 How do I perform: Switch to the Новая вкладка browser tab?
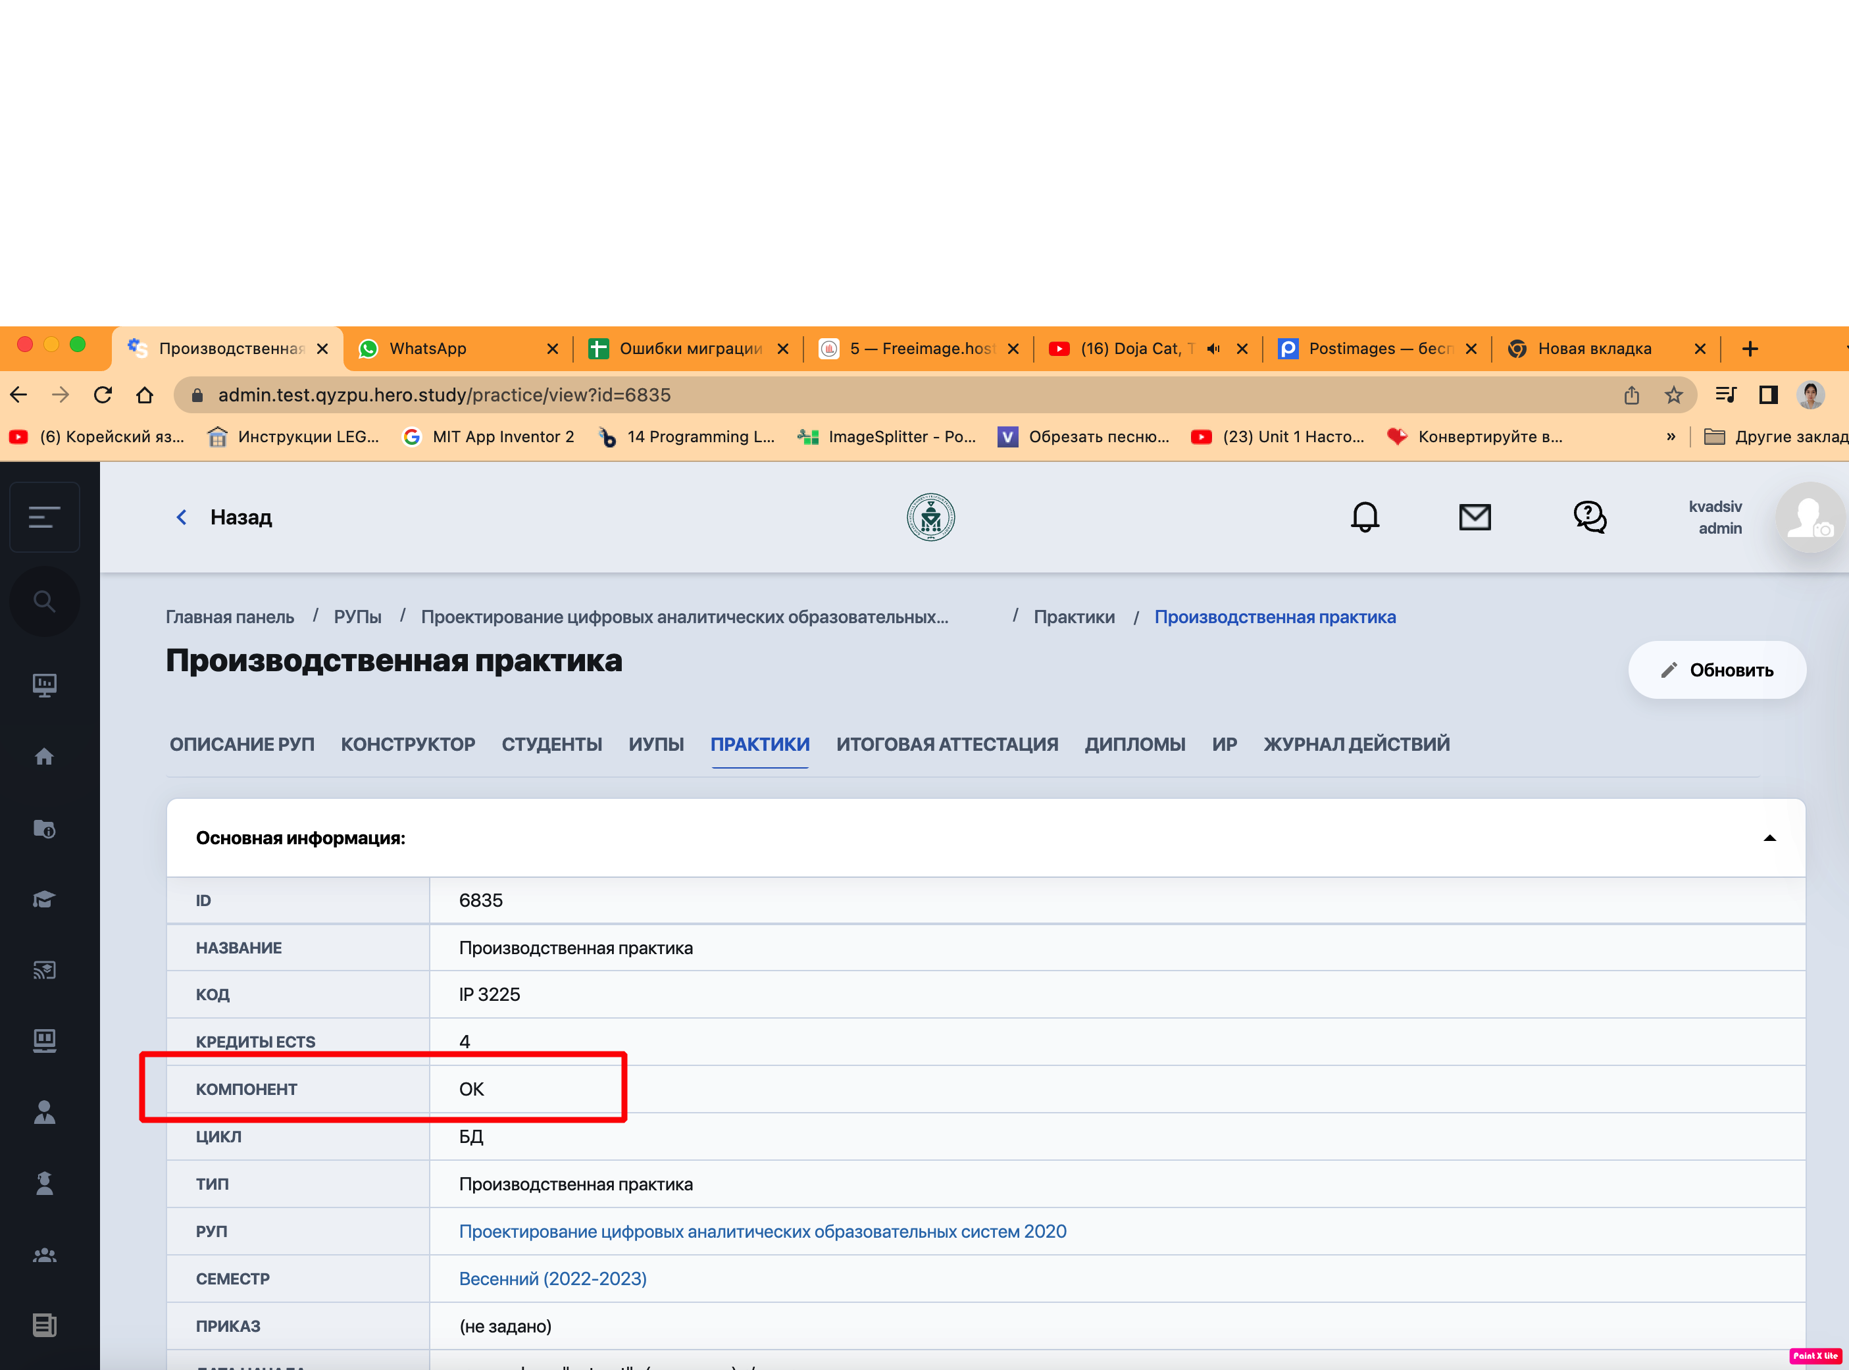1607,348
